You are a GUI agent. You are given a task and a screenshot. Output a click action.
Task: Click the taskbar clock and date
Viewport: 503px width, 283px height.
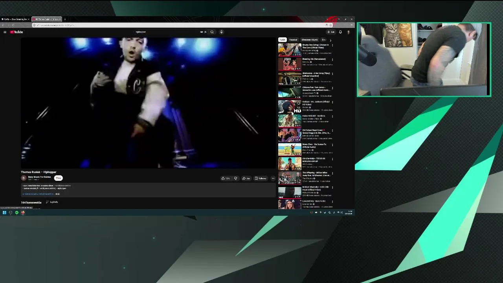(x=349, y=213)
